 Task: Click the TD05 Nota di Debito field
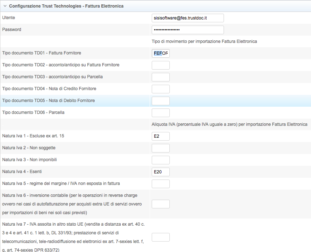pos(161,101)
